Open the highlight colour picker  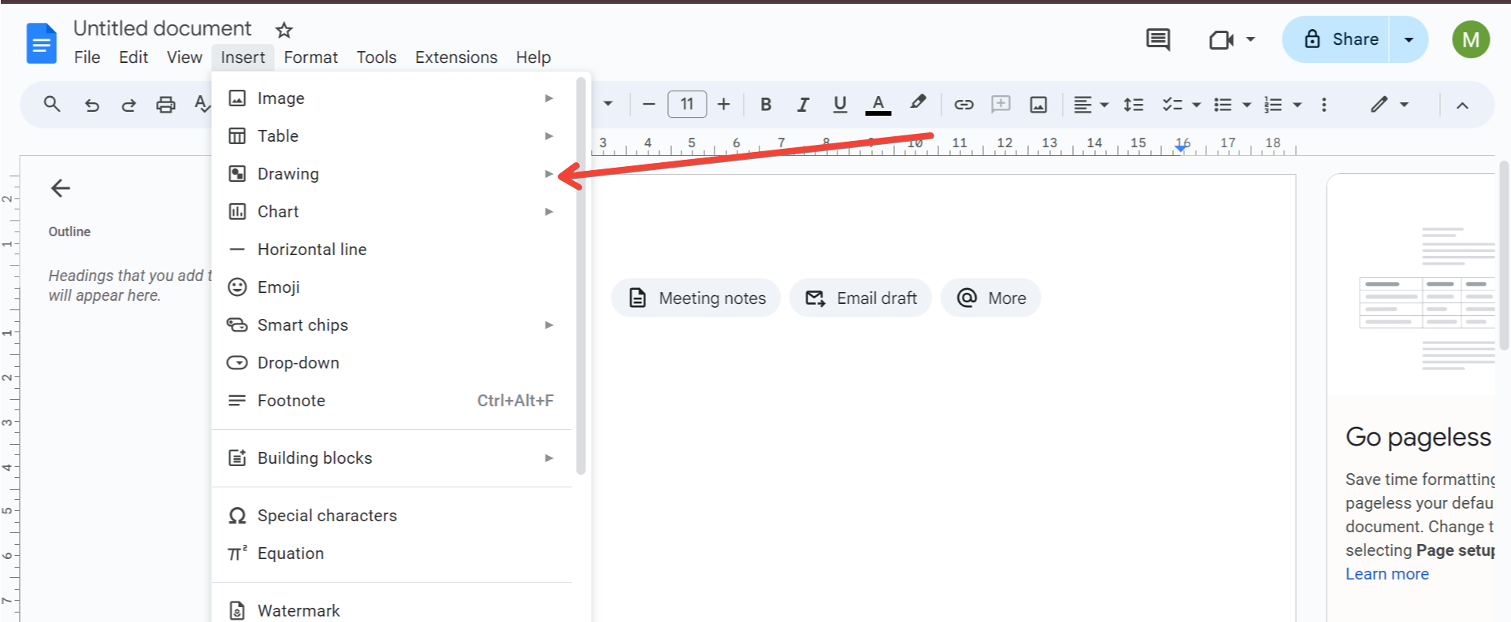coord(917,104)
